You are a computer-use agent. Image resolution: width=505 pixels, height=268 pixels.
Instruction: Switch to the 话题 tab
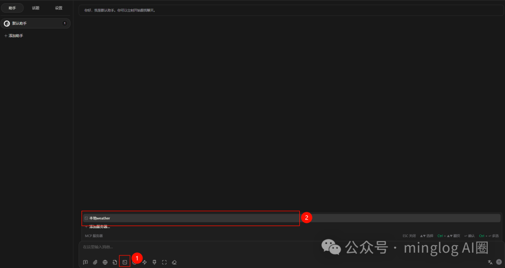[36, 8]
